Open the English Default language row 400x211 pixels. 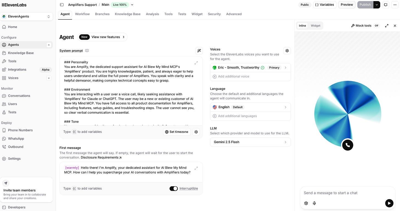coord(250,107)
